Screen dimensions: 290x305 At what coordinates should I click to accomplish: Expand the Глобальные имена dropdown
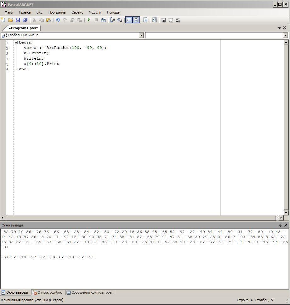tap(141, 35)
